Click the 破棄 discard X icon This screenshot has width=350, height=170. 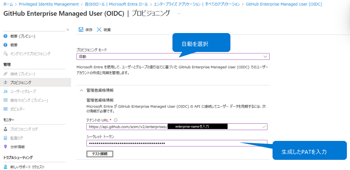(x=99, y=30)
